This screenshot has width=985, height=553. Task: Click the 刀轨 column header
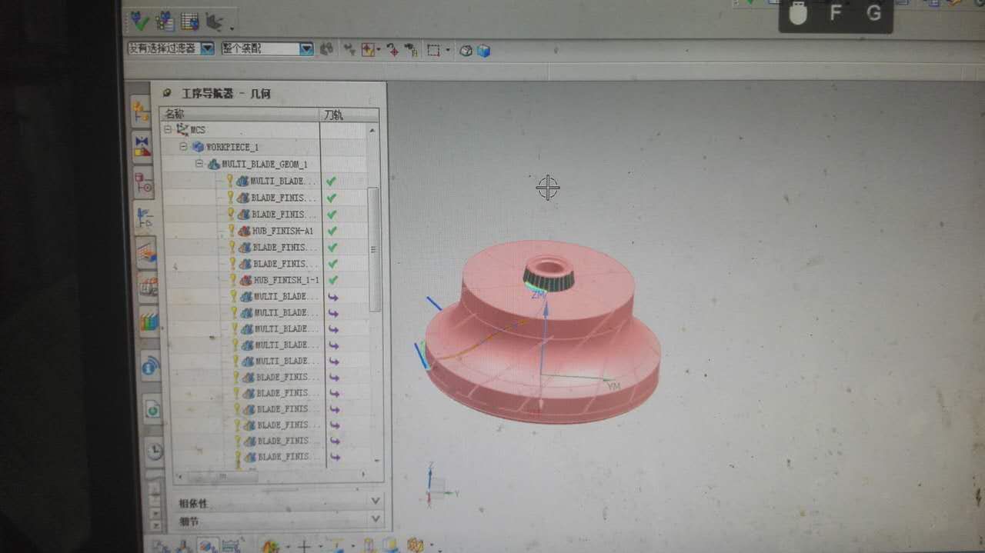(x=334, y=115)
